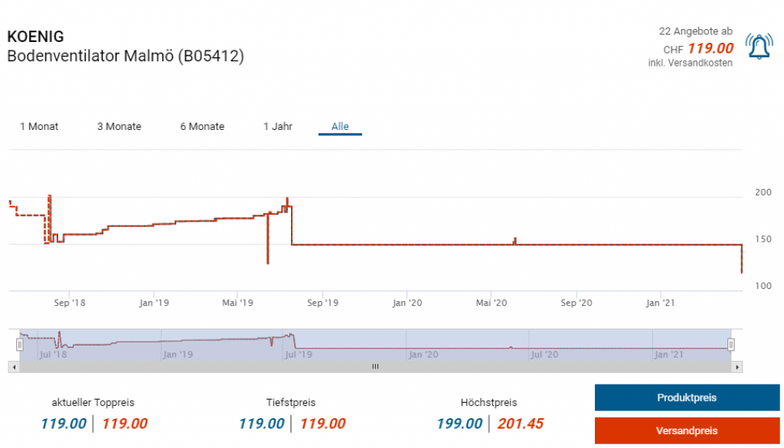Click the Bodenventilator Malmö (B05412) product title
The image size is (784, 448).
pos(126,56)
